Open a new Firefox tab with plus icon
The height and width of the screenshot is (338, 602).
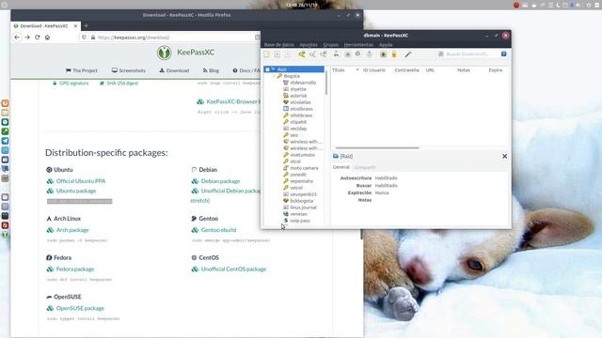86,25
